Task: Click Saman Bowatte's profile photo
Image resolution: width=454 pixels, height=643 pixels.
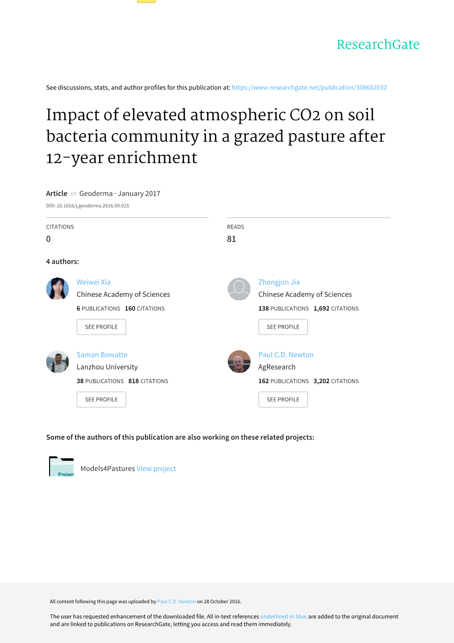Action: 57,362
